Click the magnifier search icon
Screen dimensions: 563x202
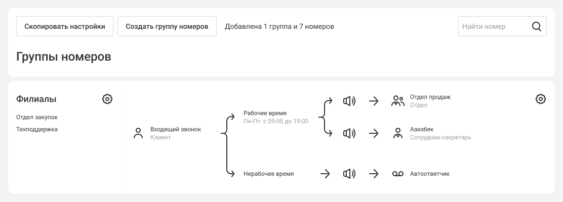pyautogui.click(x=537, y=27)
